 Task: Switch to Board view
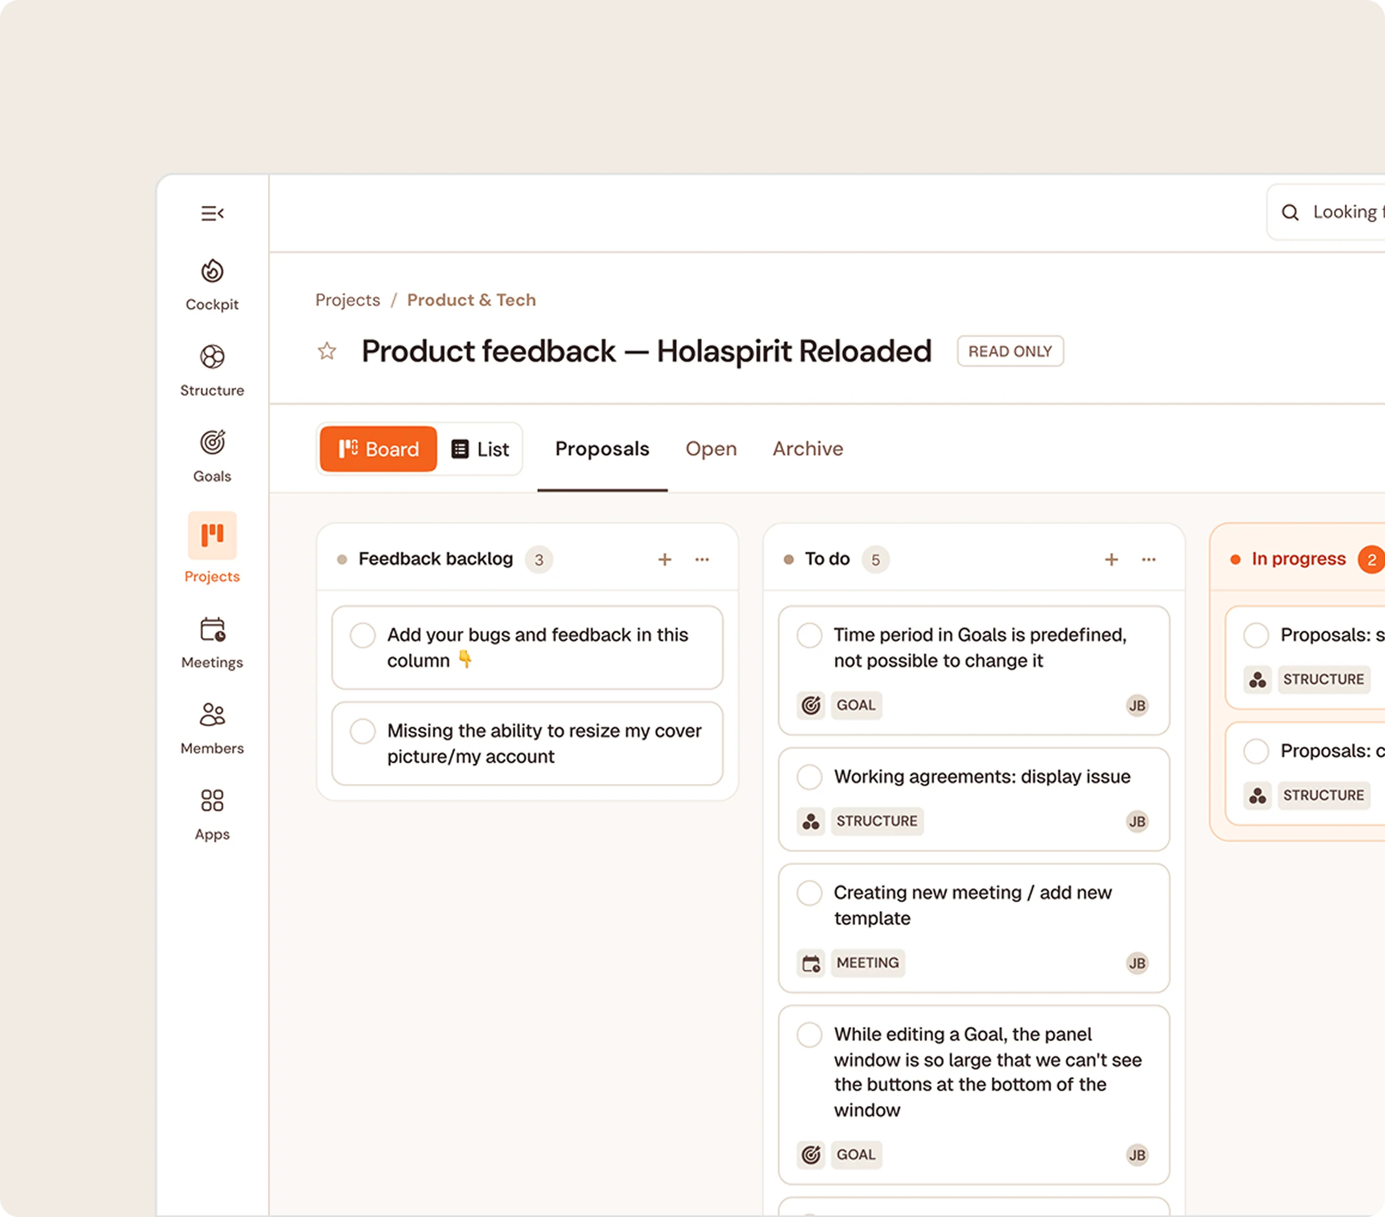click(378, 448)
